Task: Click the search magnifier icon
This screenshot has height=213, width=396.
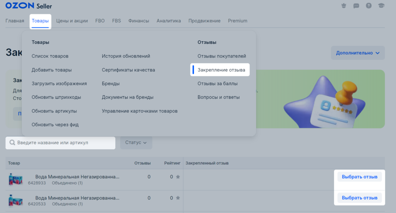Action: coord(12,143)
